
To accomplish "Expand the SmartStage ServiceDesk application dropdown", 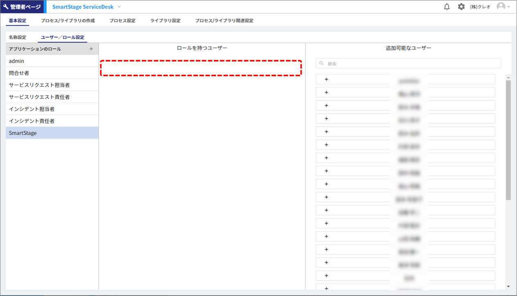I will pyautogui.click(x=119, y=7).
